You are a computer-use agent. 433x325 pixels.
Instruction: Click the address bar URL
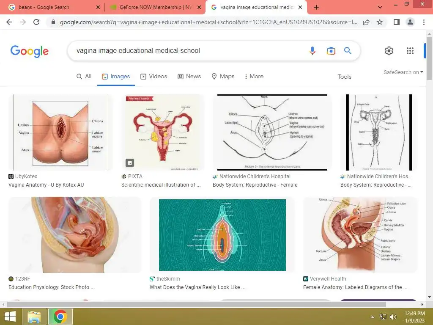coord(208,22)
